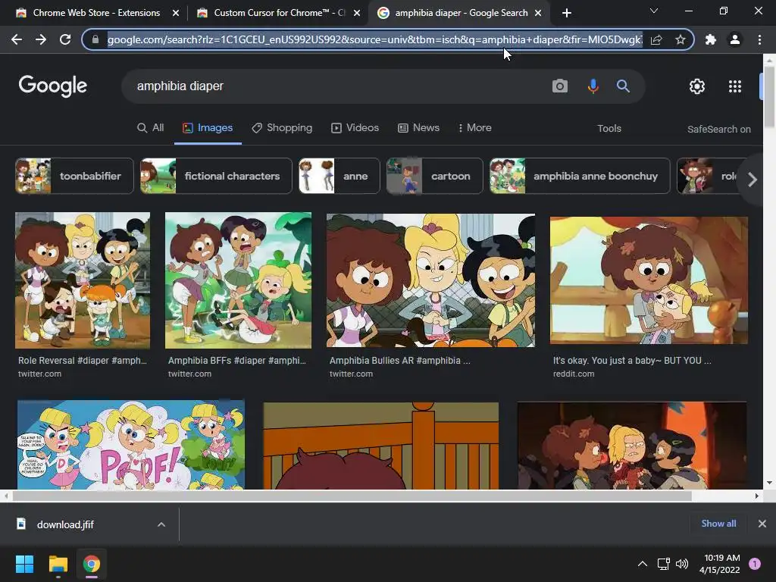Close the downloads bar
The width and height of the screenshot is (776, 582).
click(x=762, y=524)
